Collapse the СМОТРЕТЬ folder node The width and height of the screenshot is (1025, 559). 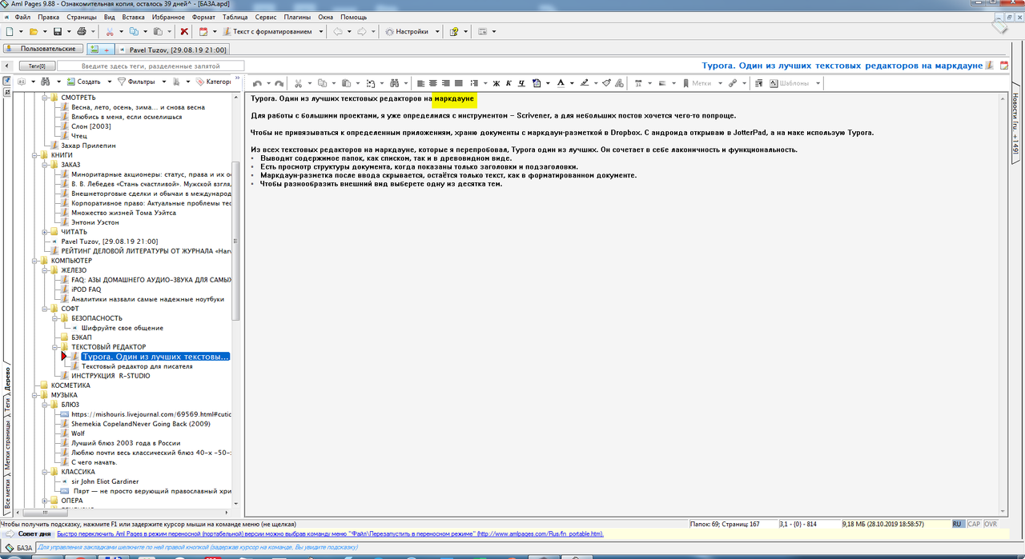pos(44,98)
